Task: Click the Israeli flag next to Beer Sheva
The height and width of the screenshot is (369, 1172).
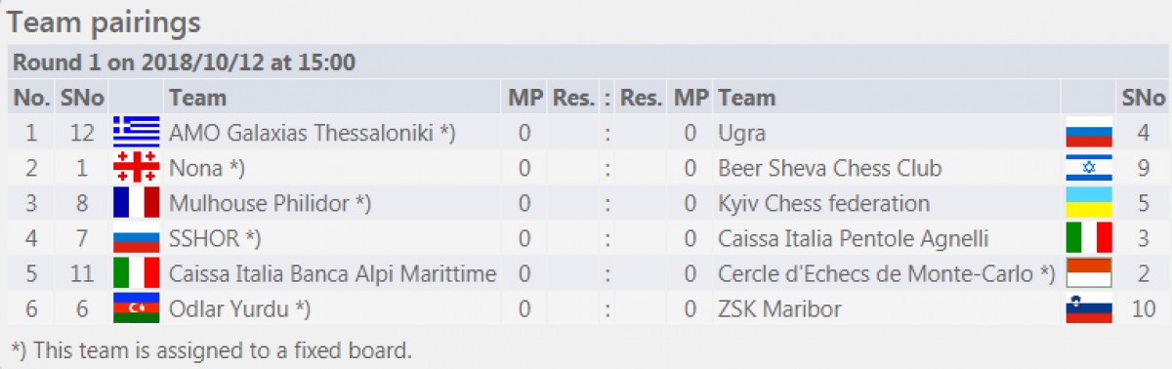Action: [1089, 168]
